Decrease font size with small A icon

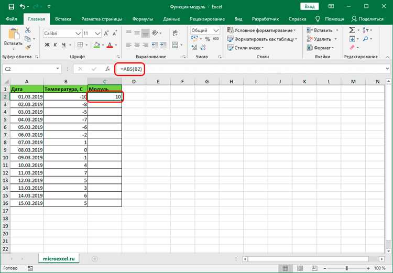point(115,34)
